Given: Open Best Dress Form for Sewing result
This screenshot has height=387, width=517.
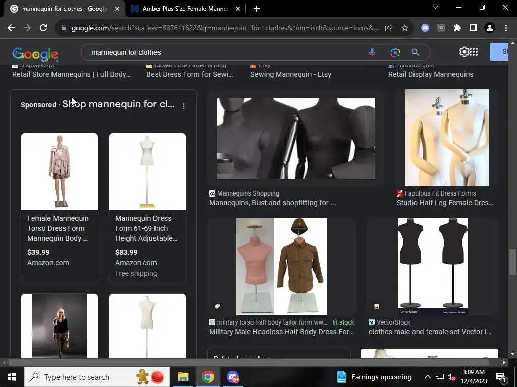Looking at the screenshot, I should pyautogui.click(x=190, y=74).
